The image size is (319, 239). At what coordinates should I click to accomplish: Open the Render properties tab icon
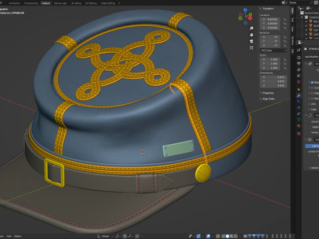click(298, 57)
